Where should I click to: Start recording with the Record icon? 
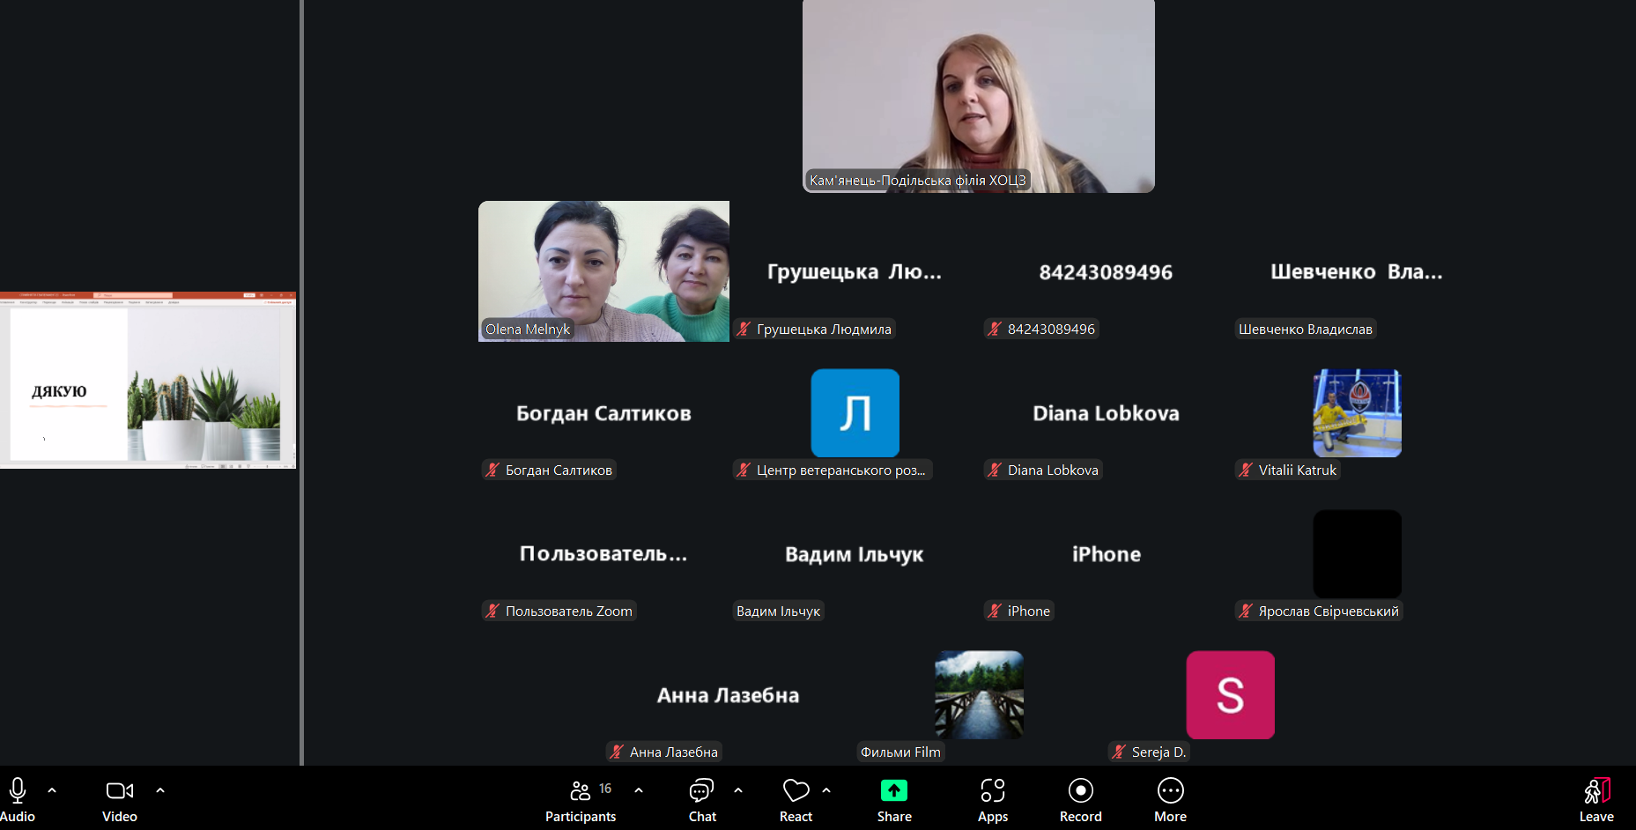[x=1080, y=791]
